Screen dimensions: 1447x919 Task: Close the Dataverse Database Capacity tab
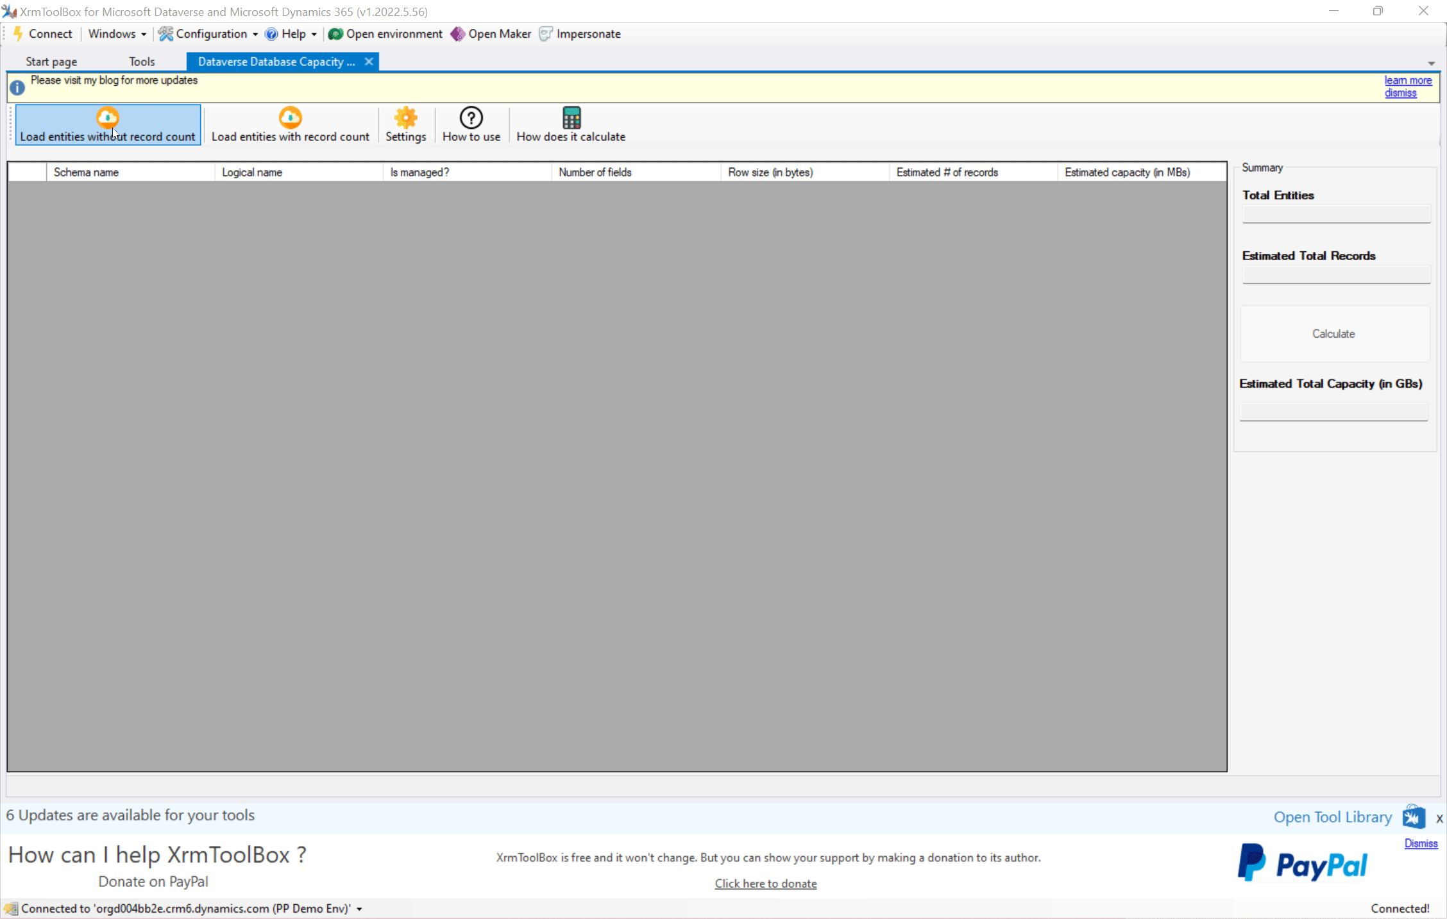(x=369, y=62)
